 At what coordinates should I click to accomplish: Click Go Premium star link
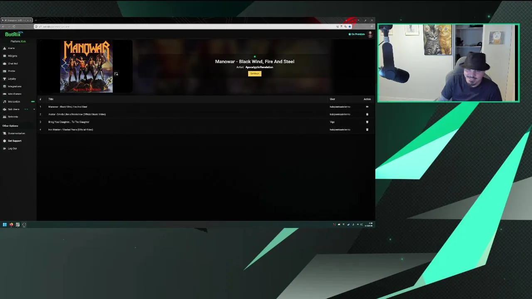pos(357,34)
